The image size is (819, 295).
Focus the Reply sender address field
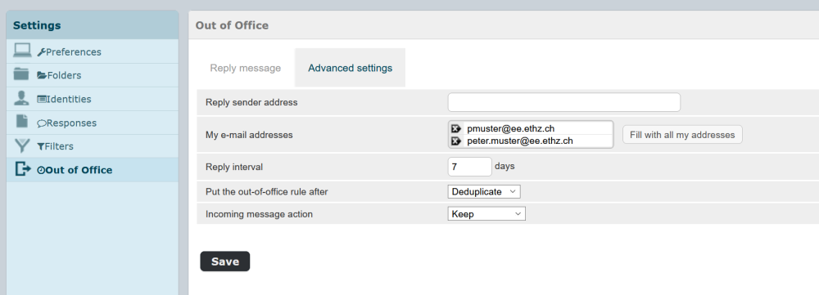[564, 102]
